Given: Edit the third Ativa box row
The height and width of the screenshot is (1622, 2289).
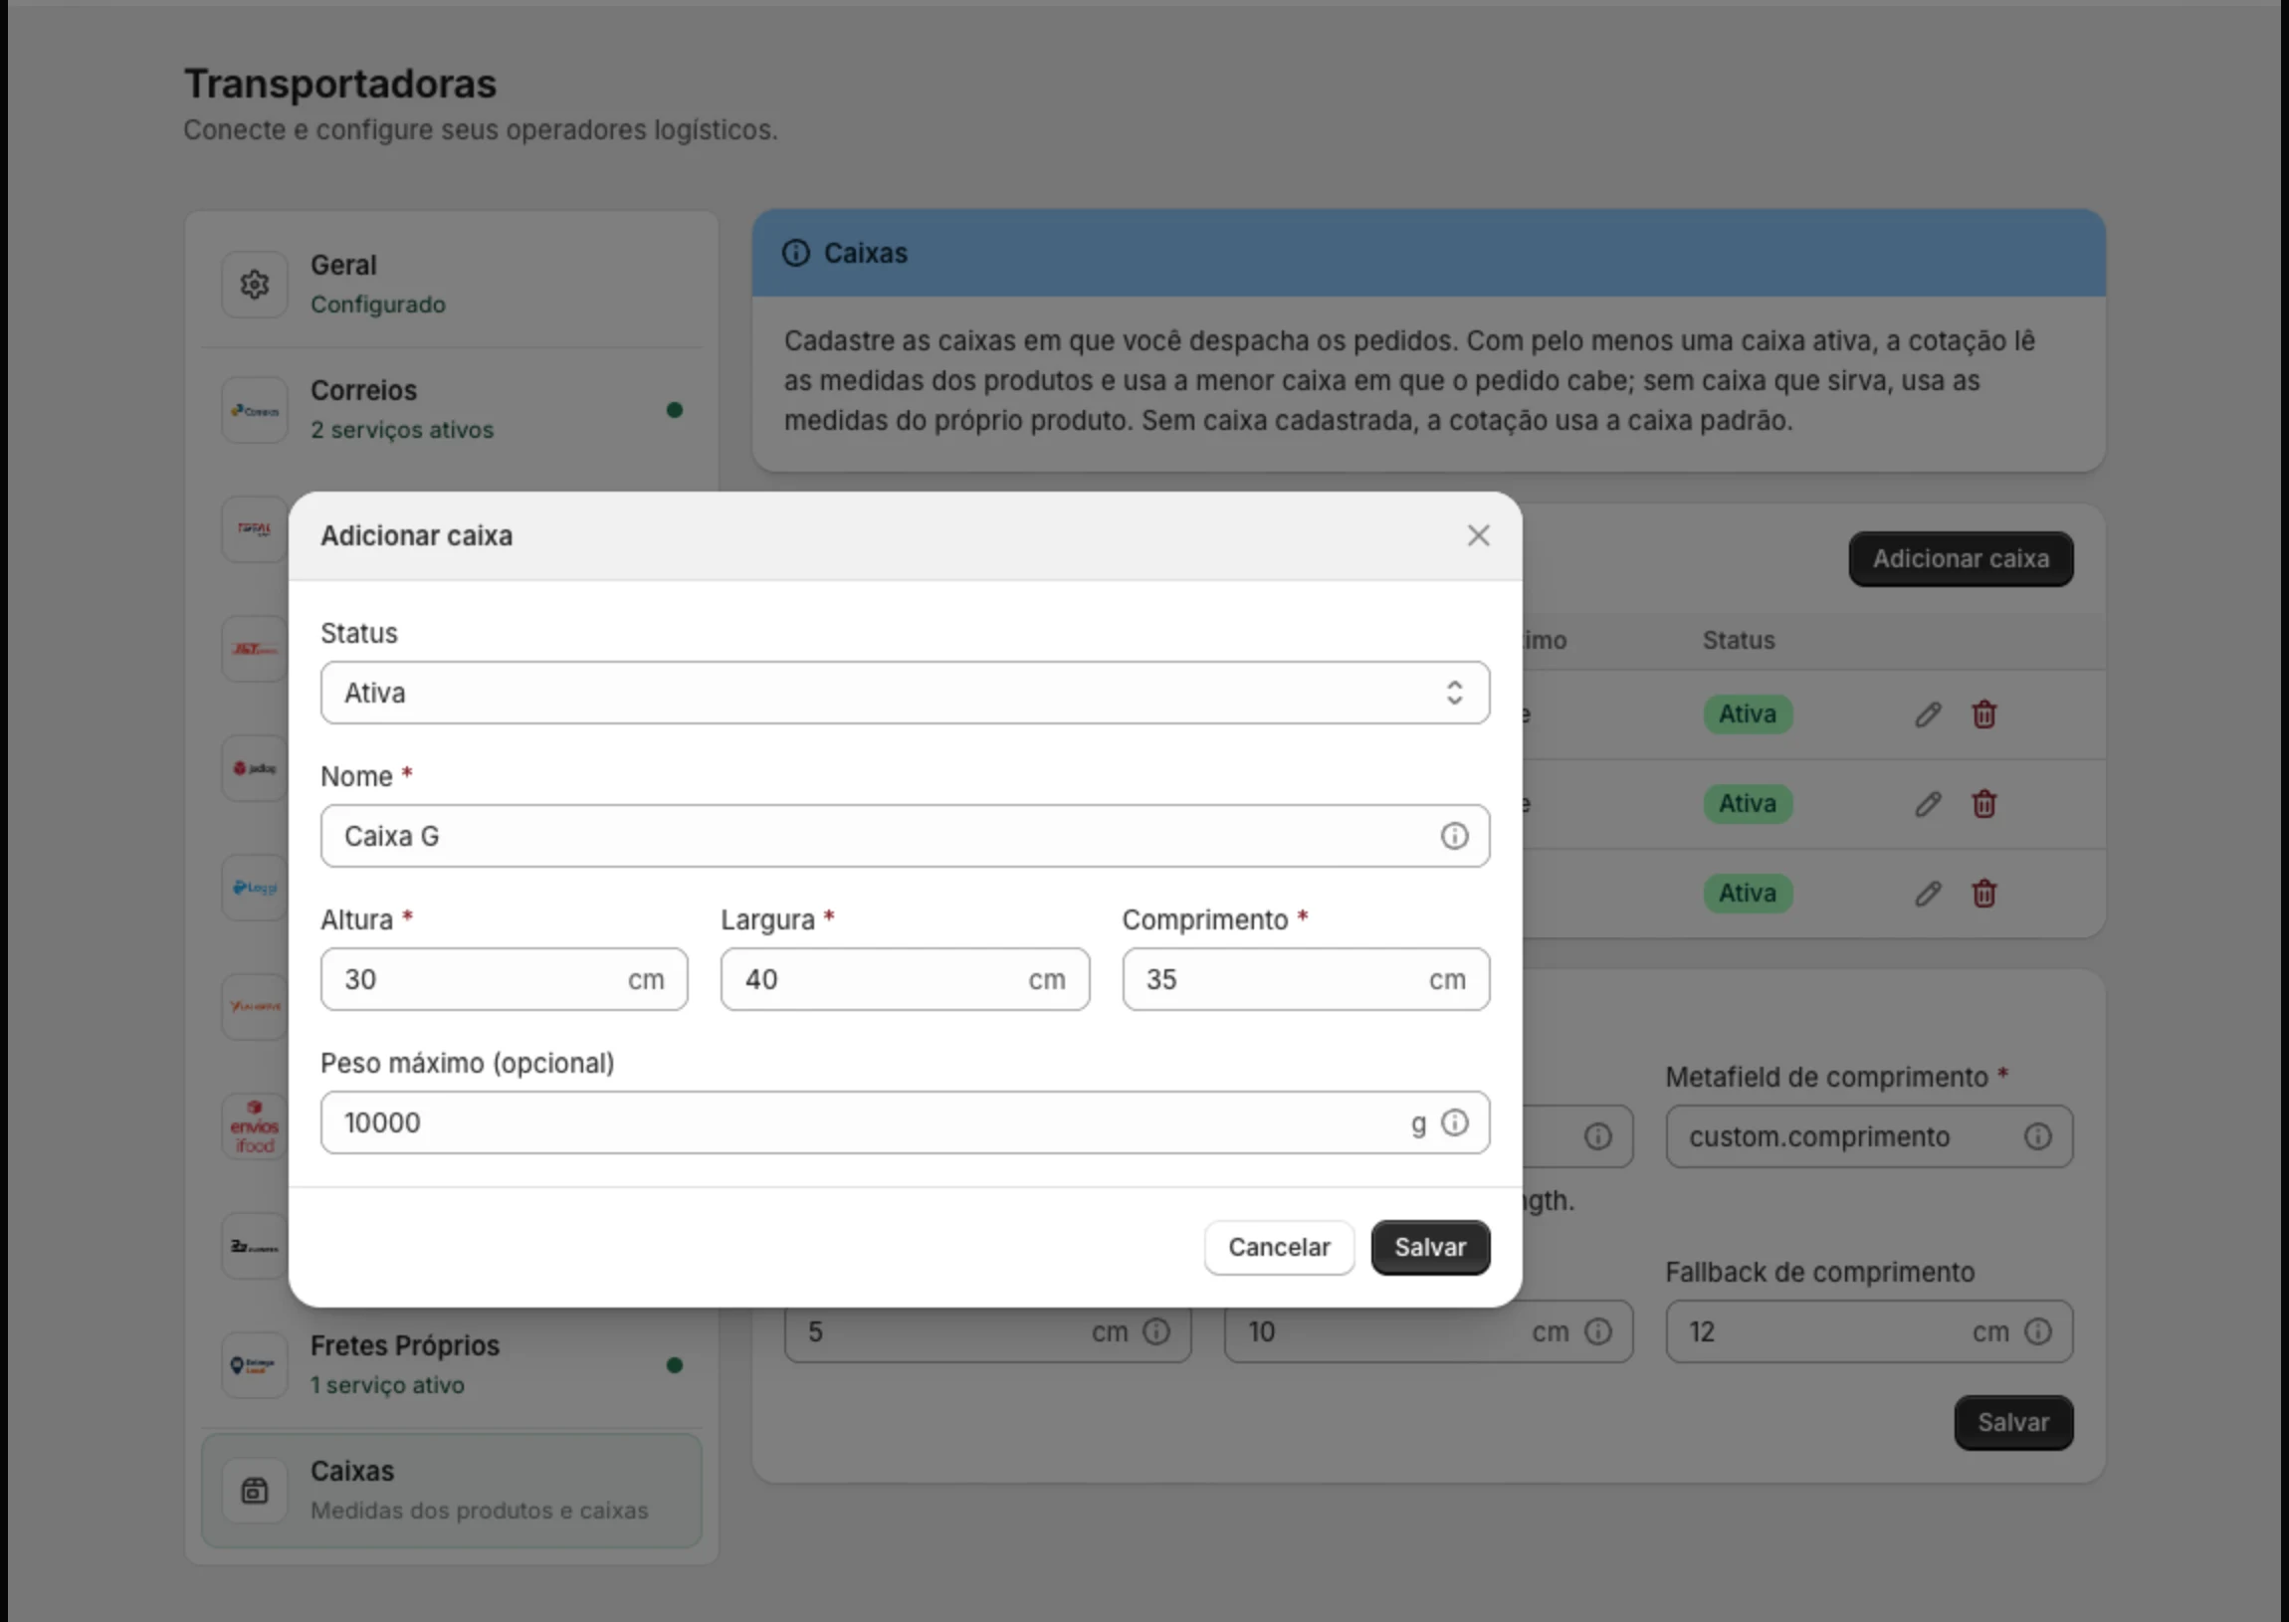Looking at the screenshot, I should pos(1929,893).
